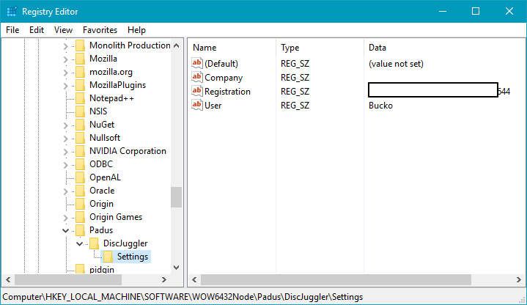Select the Company value name
This screenshot has width=527, height=305.
point(224,78)
